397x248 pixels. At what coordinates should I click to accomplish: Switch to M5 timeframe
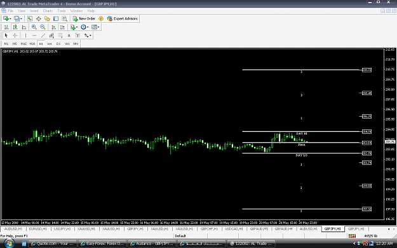pos(15,44)
